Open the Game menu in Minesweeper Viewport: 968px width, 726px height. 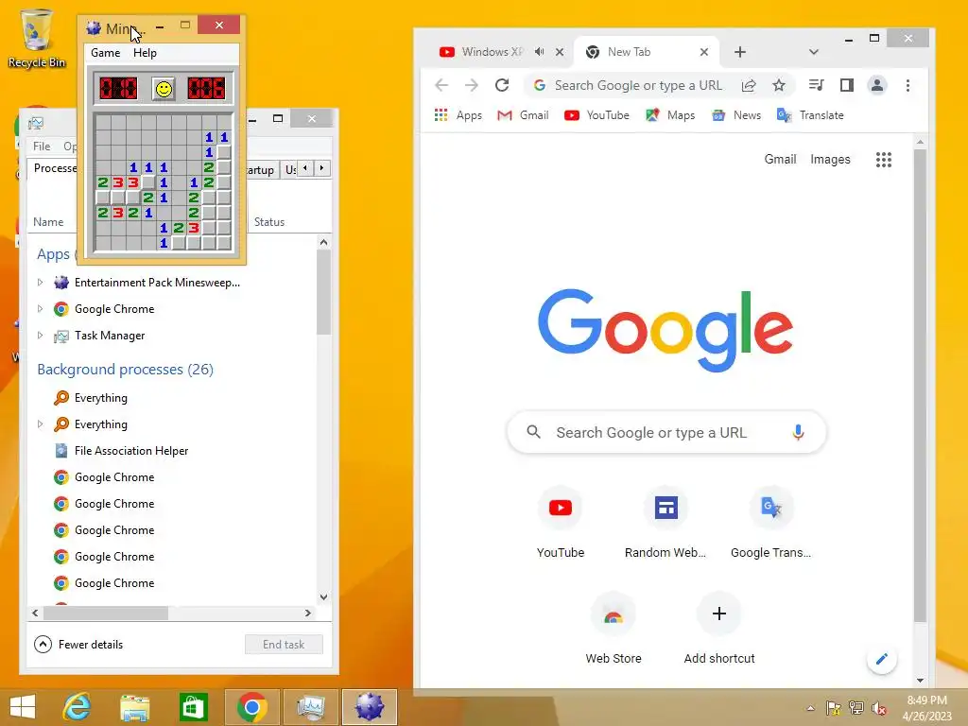pyautogui.click(x=106, y=53)
